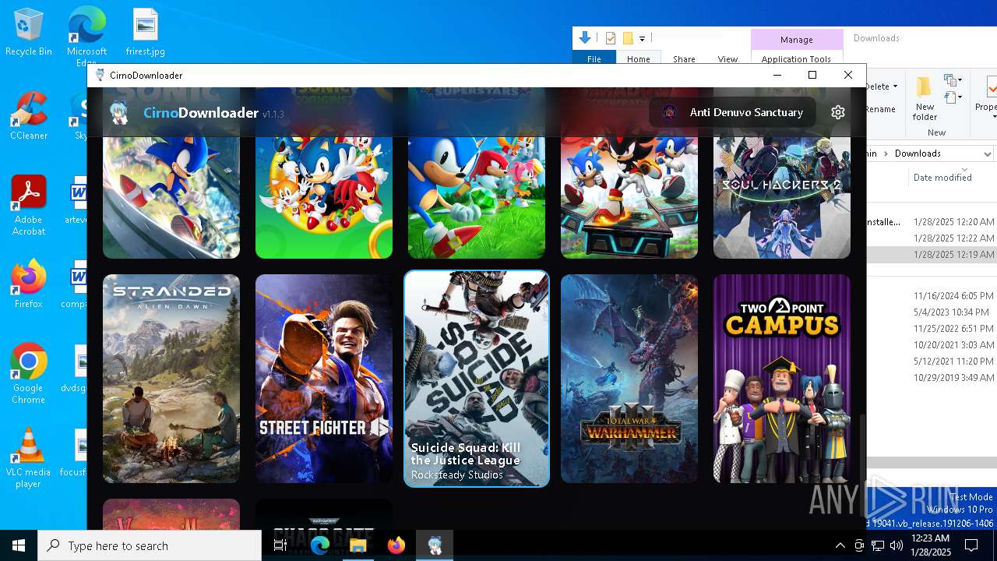The height and width of the screenshot is (561, 997).
Task: Click the Anti Denuvo Sanctuary source icon
Action: pos(669,112)
